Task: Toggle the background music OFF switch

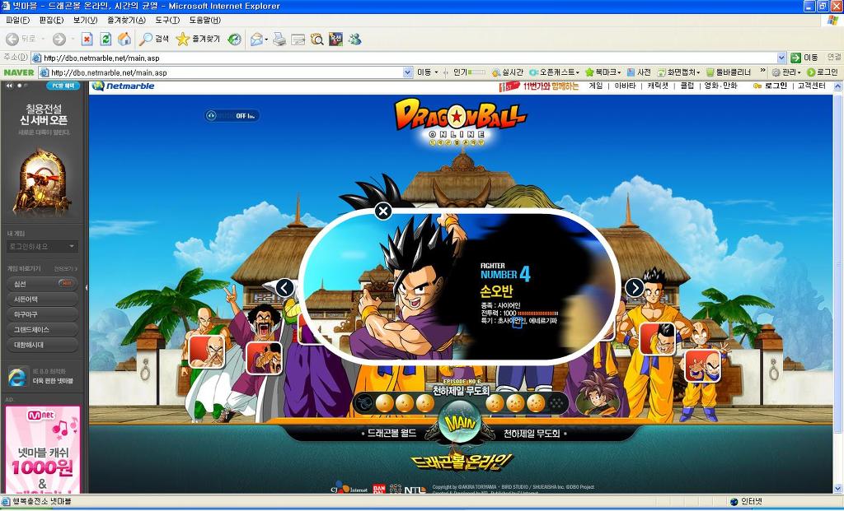Action: (232, 116)
